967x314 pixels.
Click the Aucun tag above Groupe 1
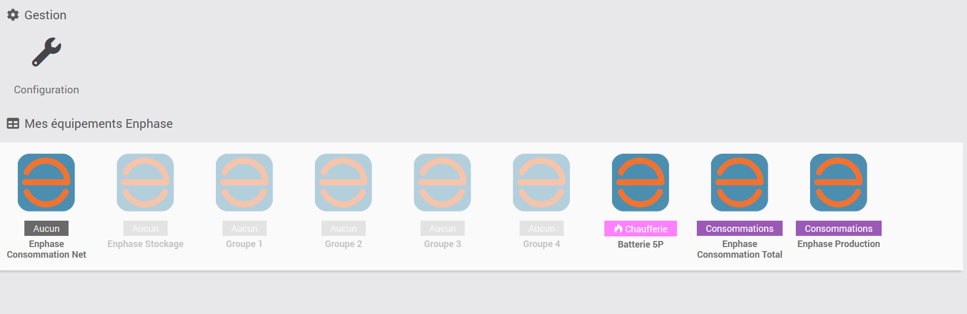pyautogui.click(x=244, y=228)
